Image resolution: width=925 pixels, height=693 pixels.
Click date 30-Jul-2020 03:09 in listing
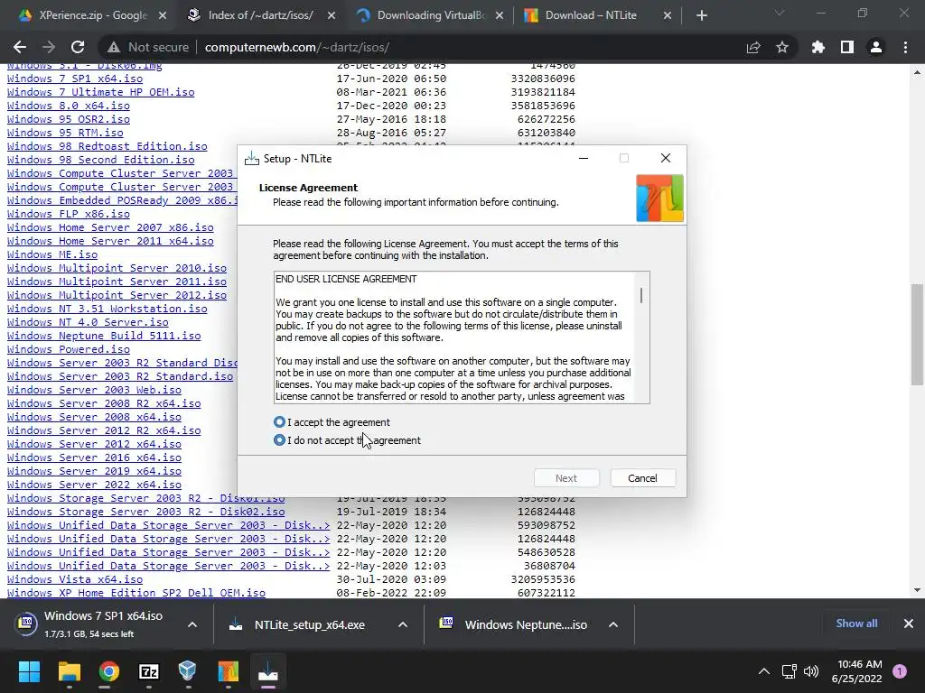391,579
